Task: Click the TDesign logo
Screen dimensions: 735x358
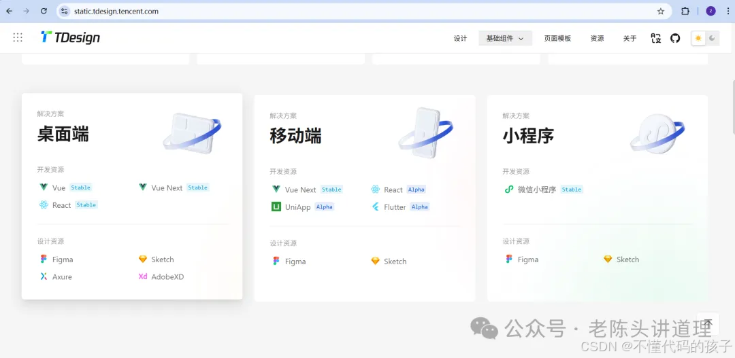Action: (x=70, y=37)
